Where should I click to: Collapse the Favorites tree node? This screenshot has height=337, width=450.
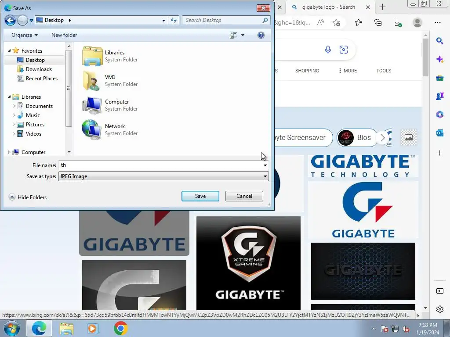point(9,51)
